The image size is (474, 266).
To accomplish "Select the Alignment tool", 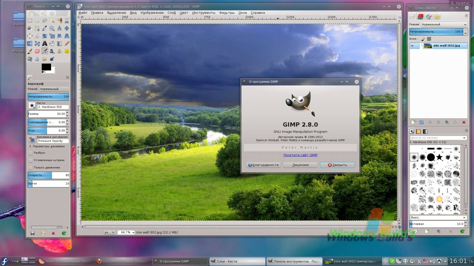I will coord(30,36).
